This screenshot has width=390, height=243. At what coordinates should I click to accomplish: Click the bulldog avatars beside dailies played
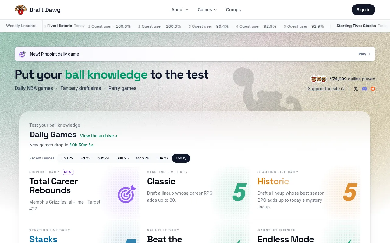(x=319, y=79)
